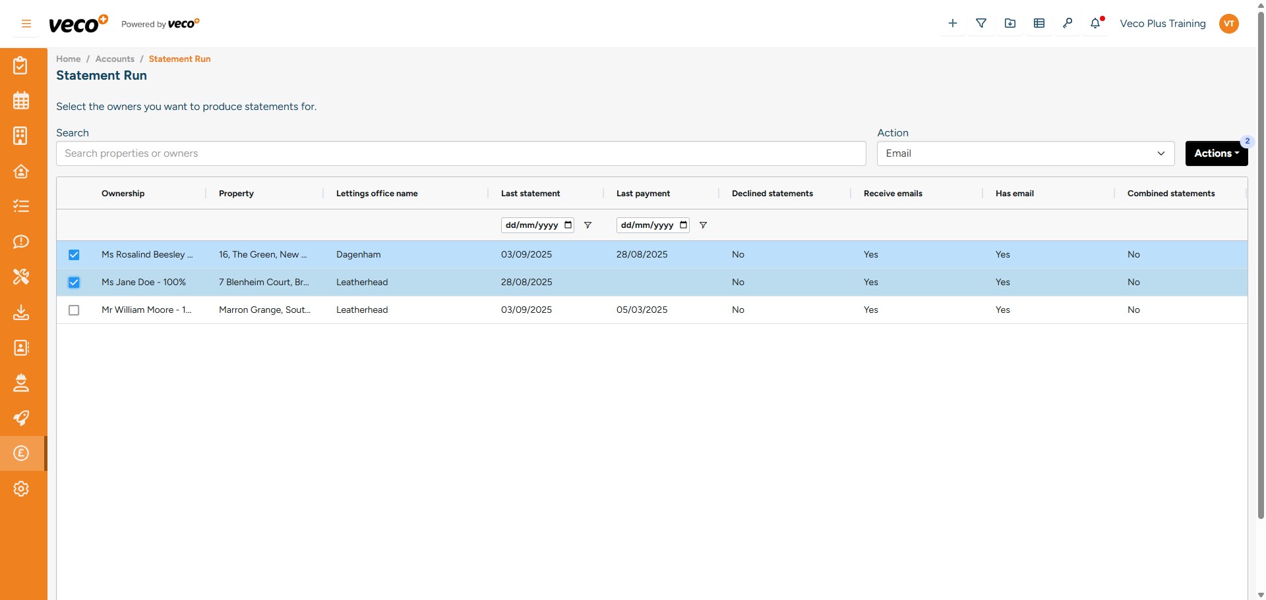1266x600 pixels.
Task: Open the Last payment filter options
Action: pos(704,225)
